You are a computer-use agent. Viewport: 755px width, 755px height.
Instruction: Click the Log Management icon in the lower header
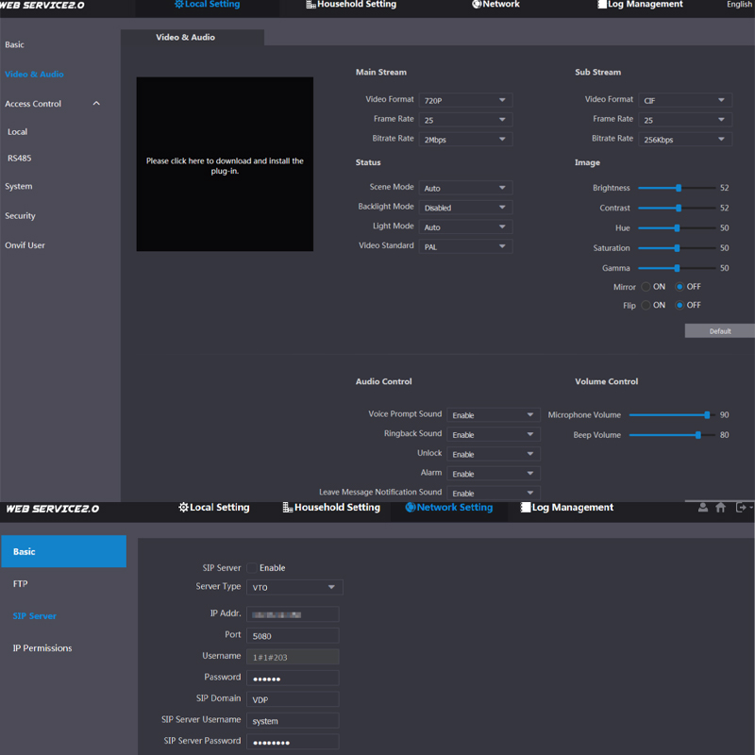point(526,507)
